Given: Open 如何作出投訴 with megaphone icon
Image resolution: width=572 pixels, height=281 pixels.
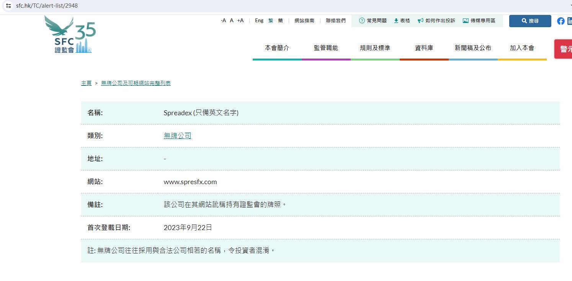Looking at the screenshot, I should 436,21.
